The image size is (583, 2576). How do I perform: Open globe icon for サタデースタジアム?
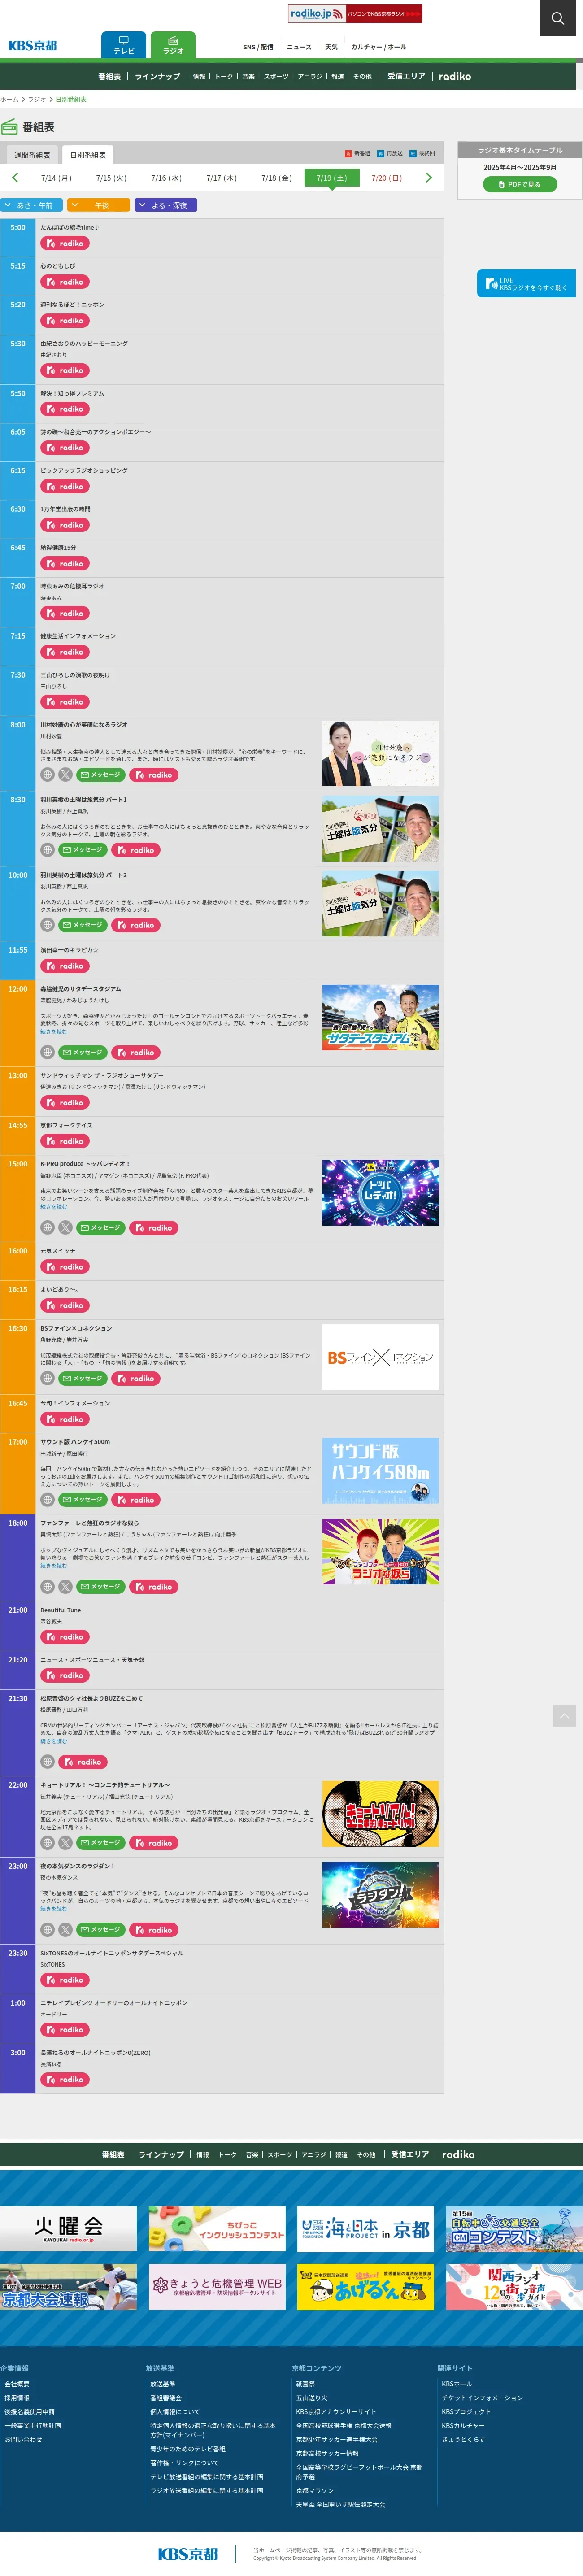coord(47,1053)
